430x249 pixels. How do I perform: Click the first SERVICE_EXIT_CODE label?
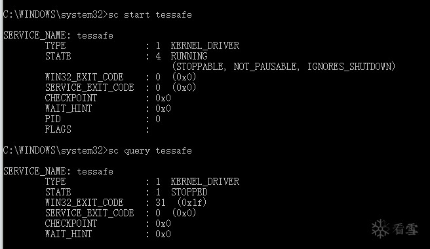89,88
